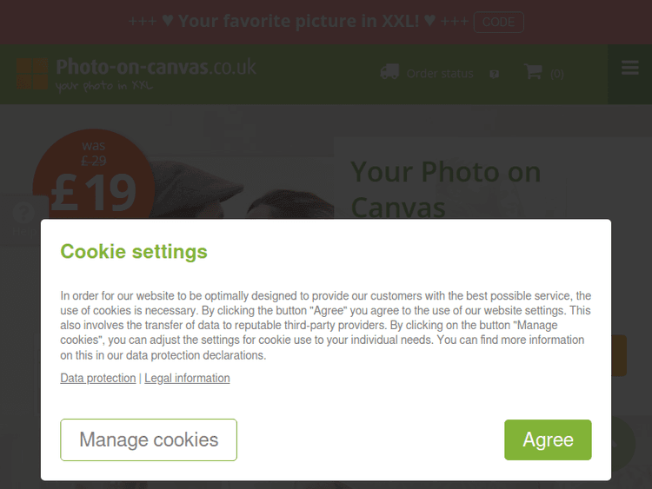Click the Photo-on-canvas.co.uk logo text
Image resolution: width=652 pixels, height=489 pixels.
pyautogui.click(x=156, y=68)
